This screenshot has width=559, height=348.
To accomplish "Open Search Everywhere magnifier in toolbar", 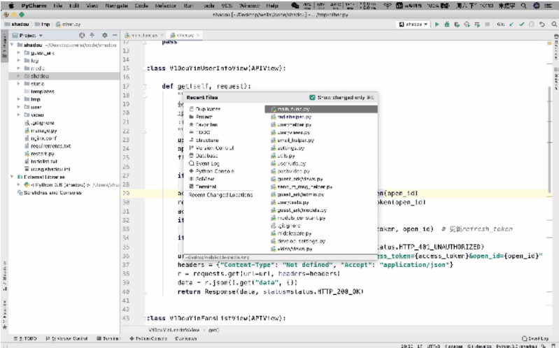I will [x=554, y=24].
